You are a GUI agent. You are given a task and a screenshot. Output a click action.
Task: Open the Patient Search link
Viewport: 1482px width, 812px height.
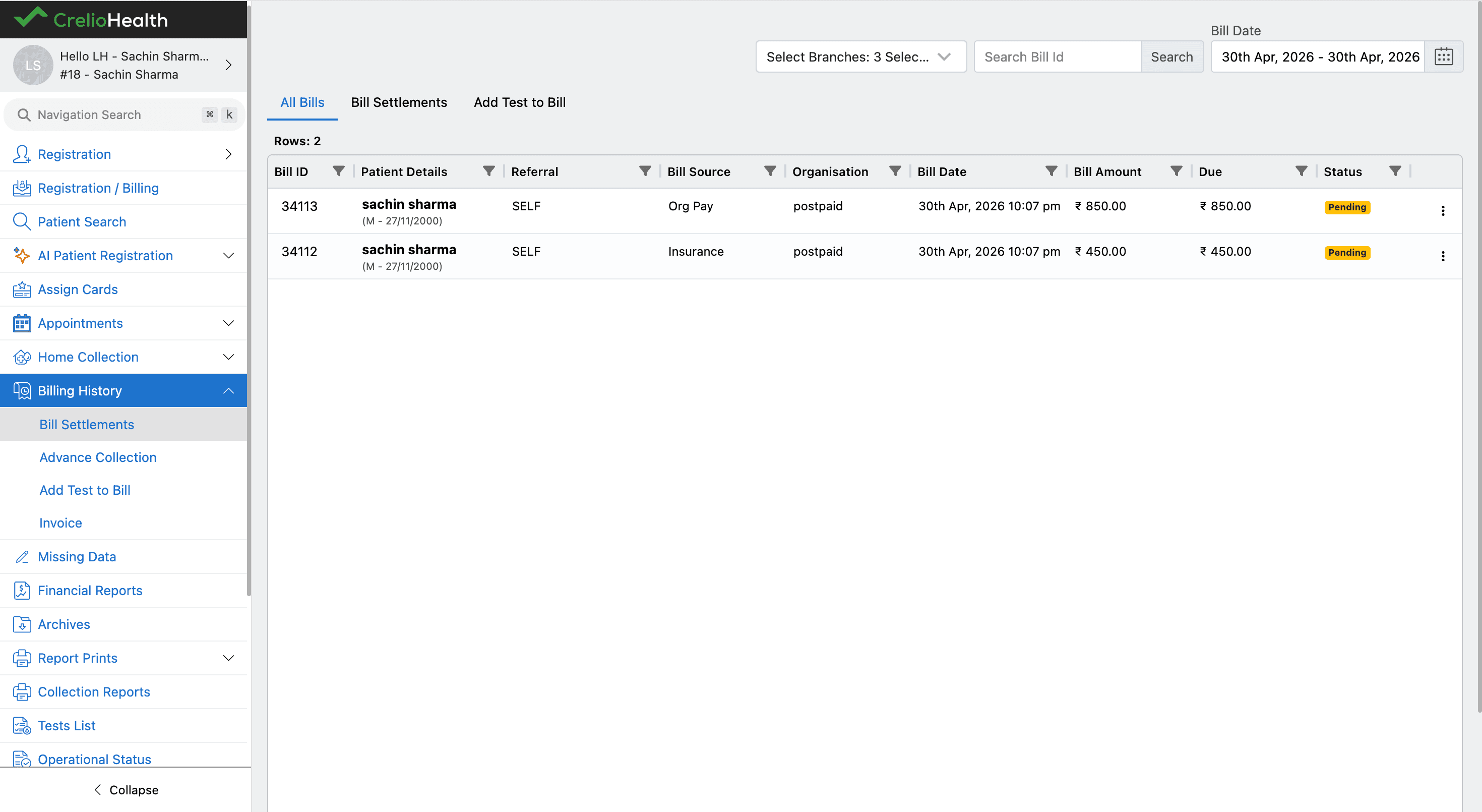(82, 221)
